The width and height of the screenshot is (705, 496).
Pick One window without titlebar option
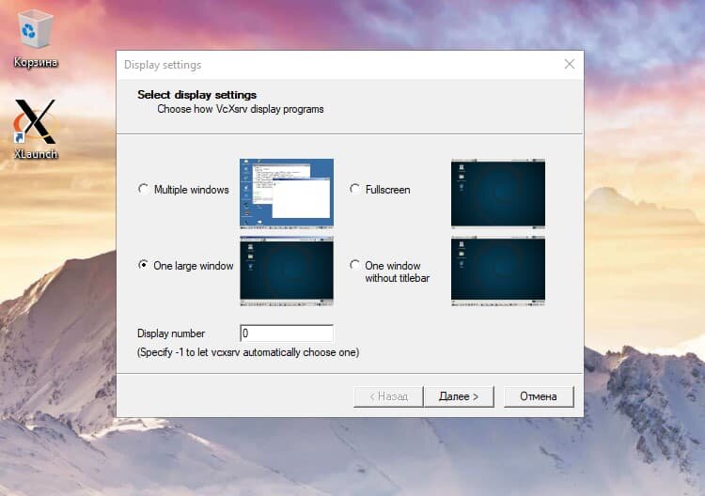(x=354, y=265)
